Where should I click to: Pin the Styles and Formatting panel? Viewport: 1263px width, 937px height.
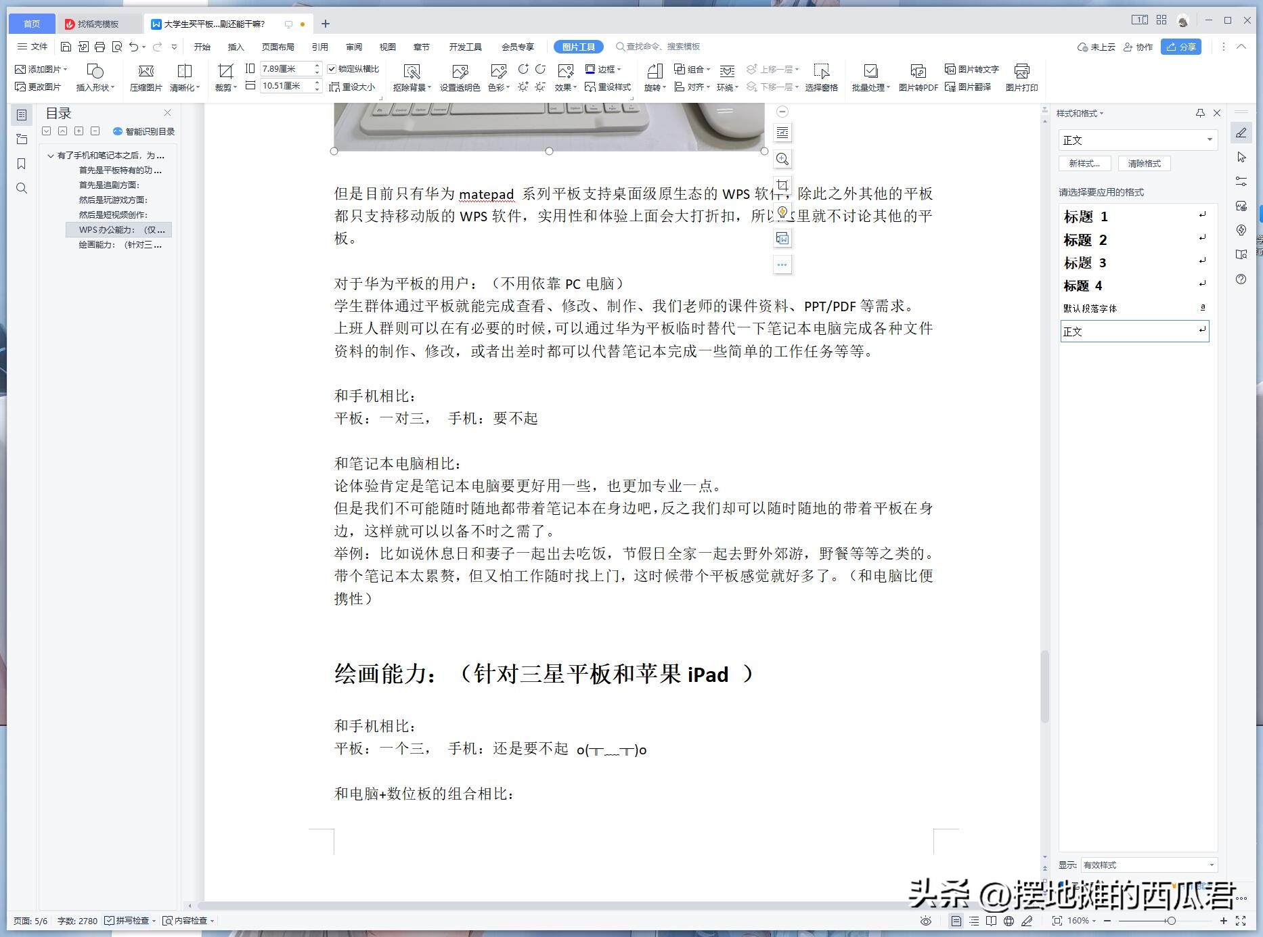[1200, 113]
